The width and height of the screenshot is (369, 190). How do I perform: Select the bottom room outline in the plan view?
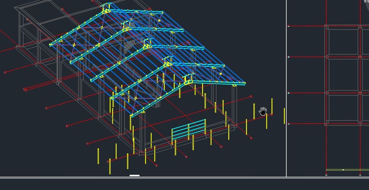pyautogui.click(x=344, y=108)
